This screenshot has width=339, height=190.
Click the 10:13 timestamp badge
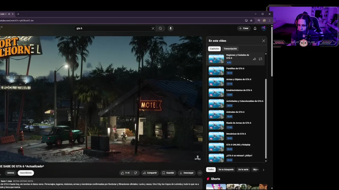click(229, 73)
